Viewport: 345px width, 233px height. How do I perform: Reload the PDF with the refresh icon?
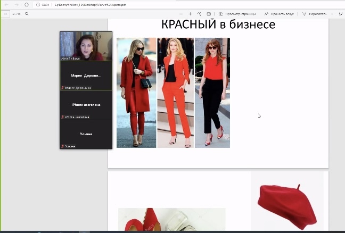tap(27, 5)
